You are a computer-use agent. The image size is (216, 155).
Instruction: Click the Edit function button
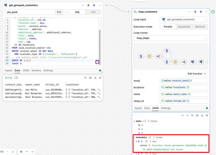point(197,74)
